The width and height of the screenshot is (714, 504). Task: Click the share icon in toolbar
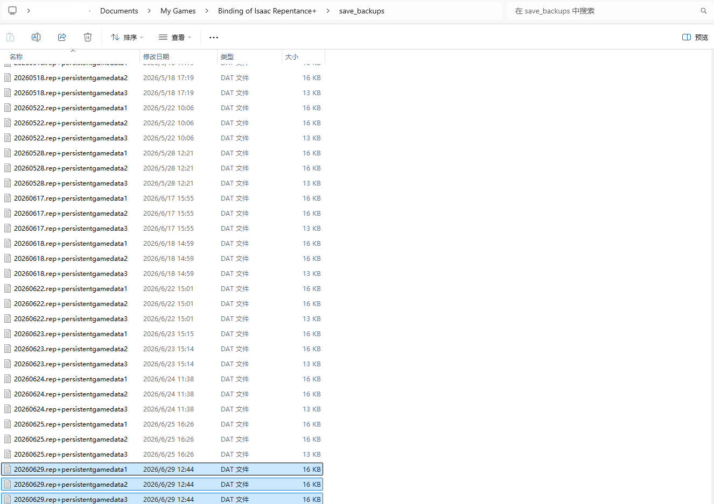pos(62,37)
